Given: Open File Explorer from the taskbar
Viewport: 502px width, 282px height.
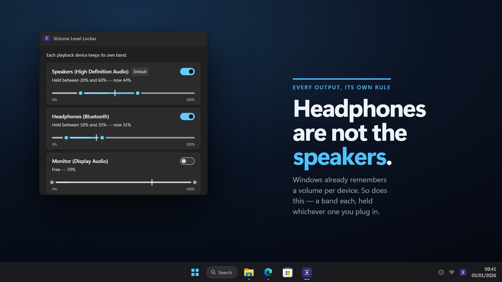Looking at the screenshot, I should coord(249,272).
